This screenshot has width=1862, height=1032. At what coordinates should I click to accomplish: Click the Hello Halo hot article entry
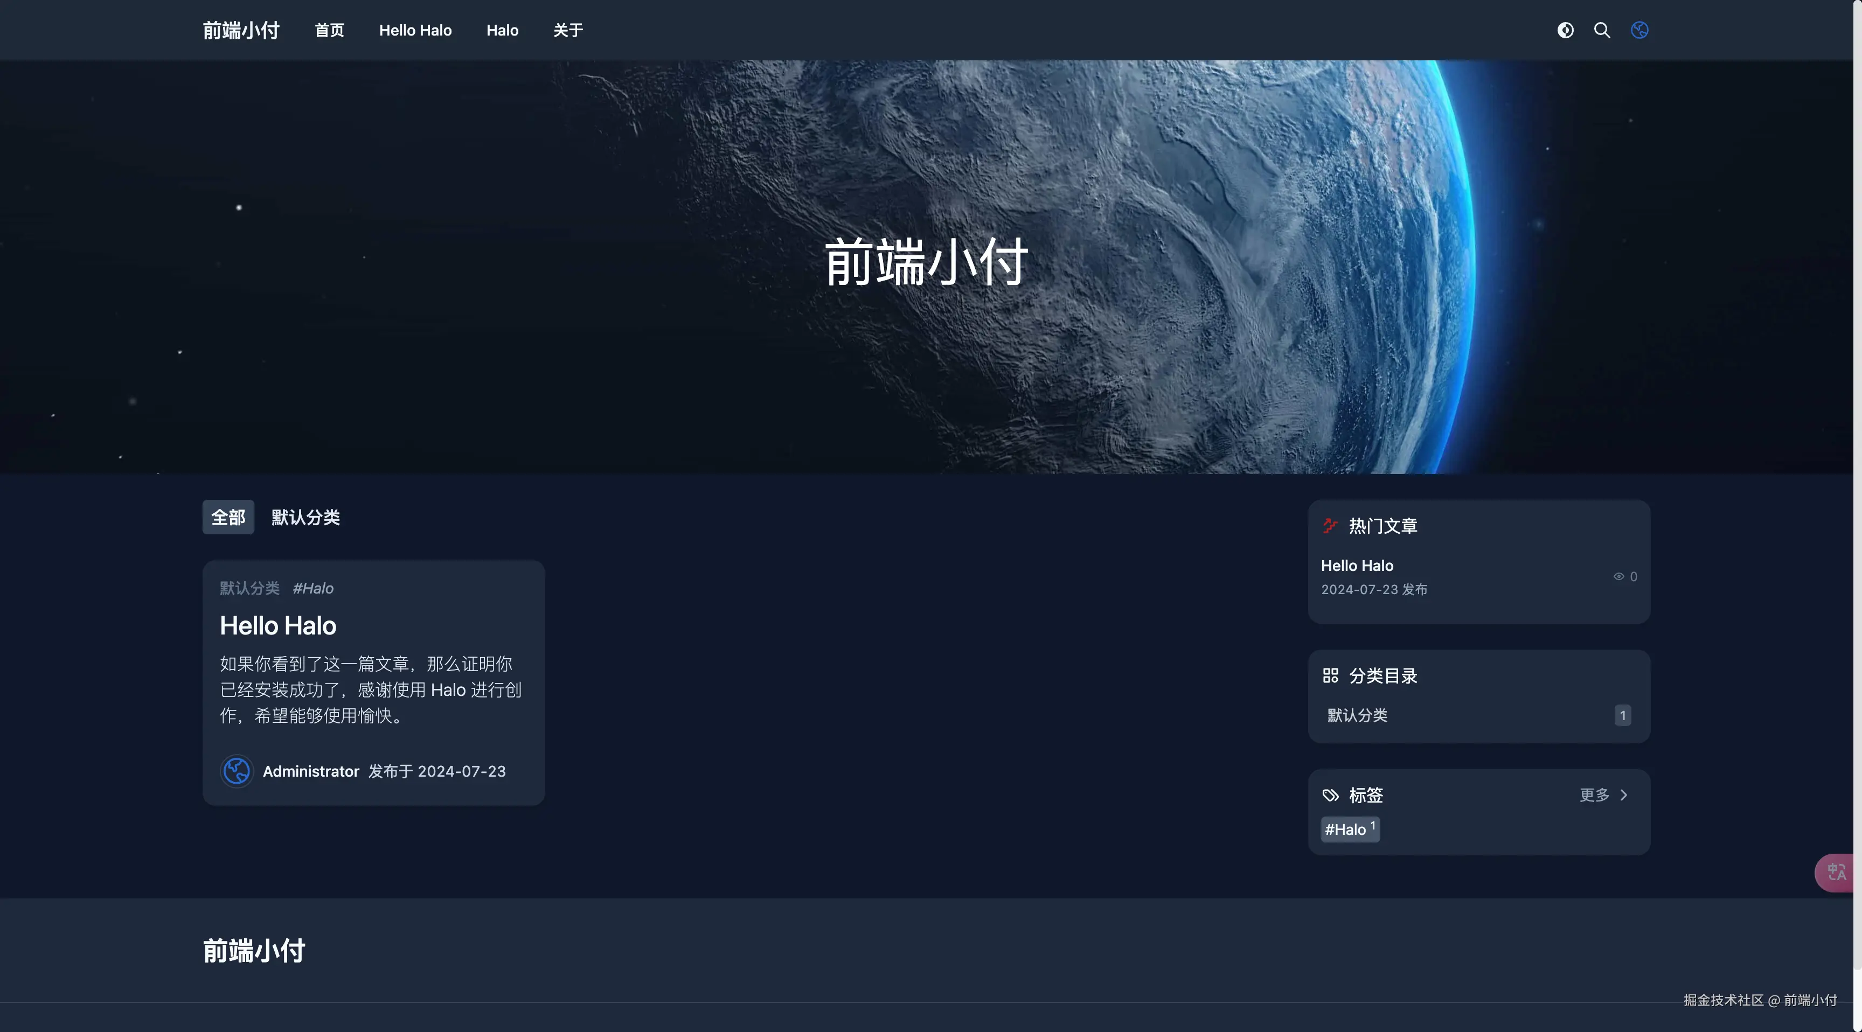(x=1357, y=566)
